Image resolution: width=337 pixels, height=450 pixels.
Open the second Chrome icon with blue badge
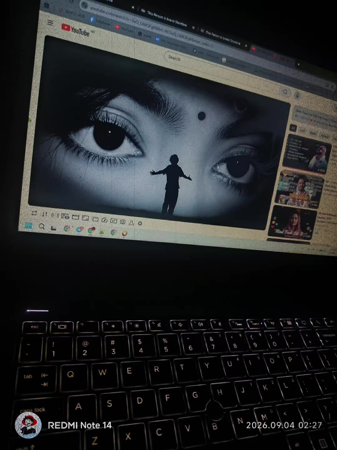click(x=80, y=230)
